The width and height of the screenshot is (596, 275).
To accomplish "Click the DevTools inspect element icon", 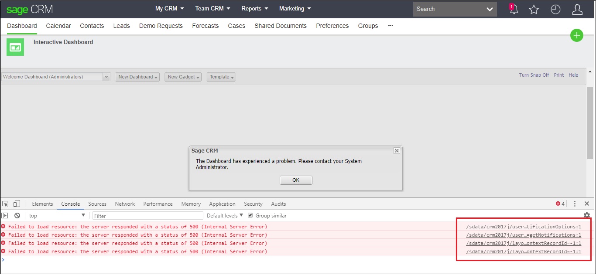I will (x=5, y=204).
